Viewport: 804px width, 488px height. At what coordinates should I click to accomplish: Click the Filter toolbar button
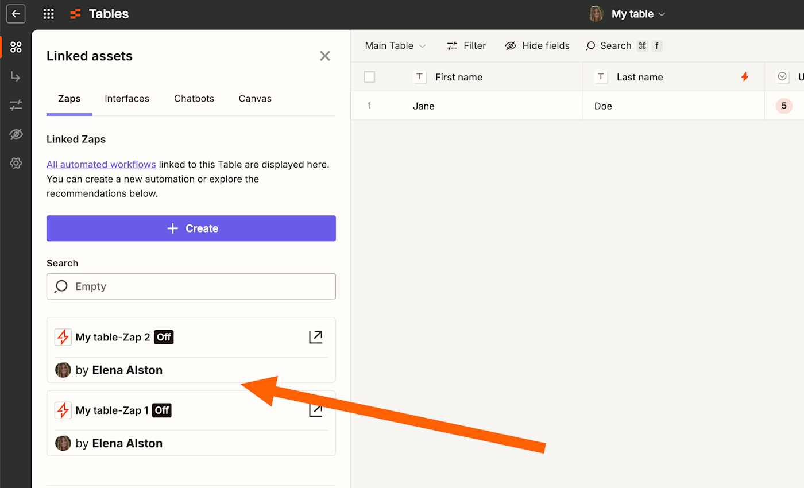(x=466, y=46)
